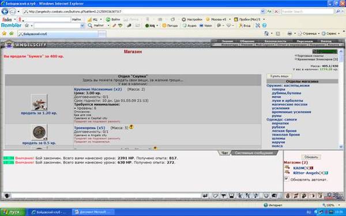
Task: Click the Home icon in IE command bar
Action: [266, 33]
